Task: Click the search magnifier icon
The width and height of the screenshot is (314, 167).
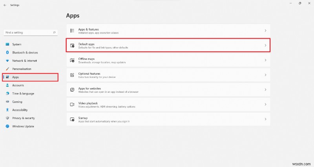Action: (55, 32)
